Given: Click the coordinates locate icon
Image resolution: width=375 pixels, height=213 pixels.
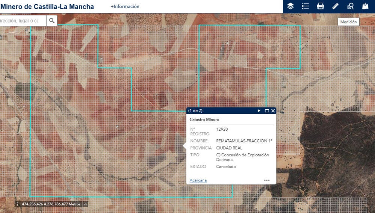Looking at the screenshot, I should [x=18, y=204].
